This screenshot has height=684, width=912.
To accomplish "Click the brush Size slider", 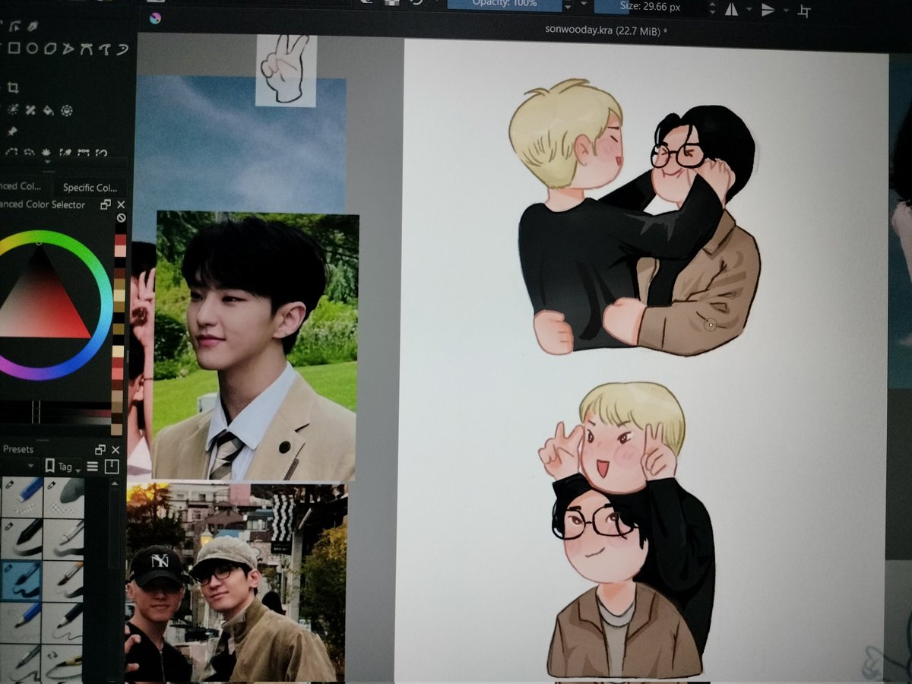I will tap(648, 6).
